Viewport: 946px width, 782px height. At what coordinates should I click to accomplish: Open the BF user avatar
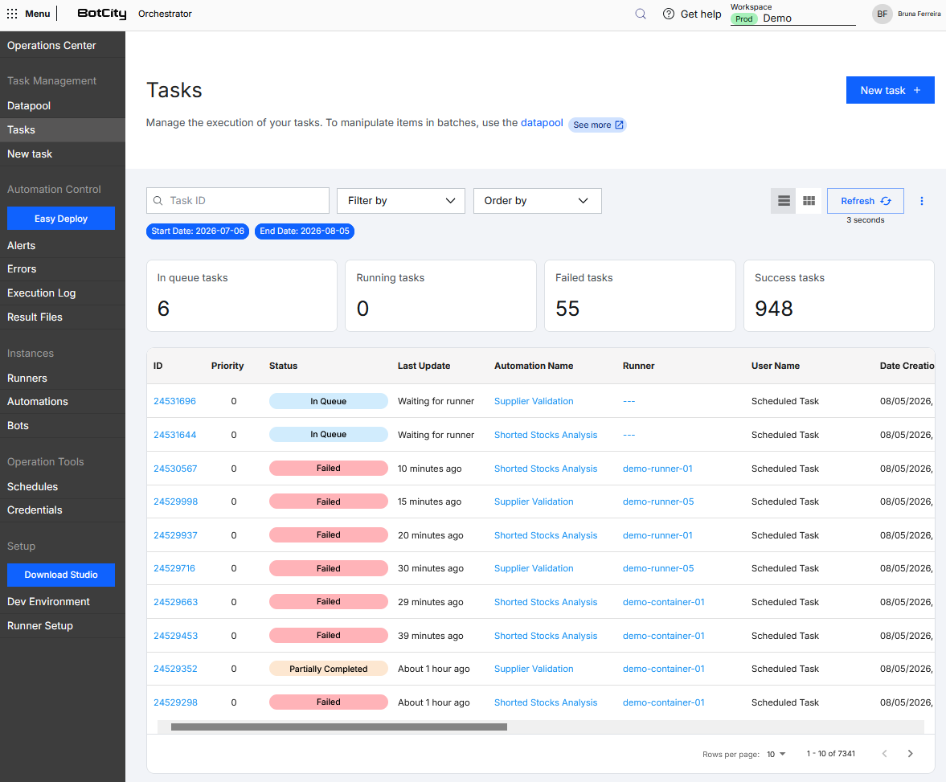[882, 14]
